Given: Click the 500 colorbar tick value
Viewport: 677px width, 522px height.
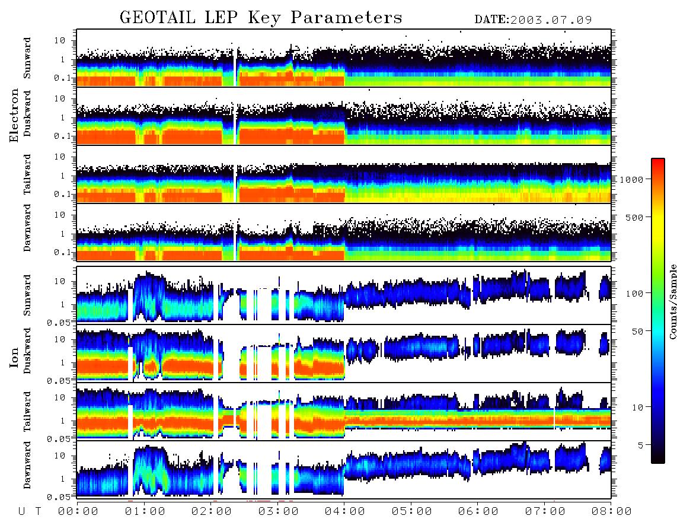Looking at the screenshot, I should pos(634,217).
